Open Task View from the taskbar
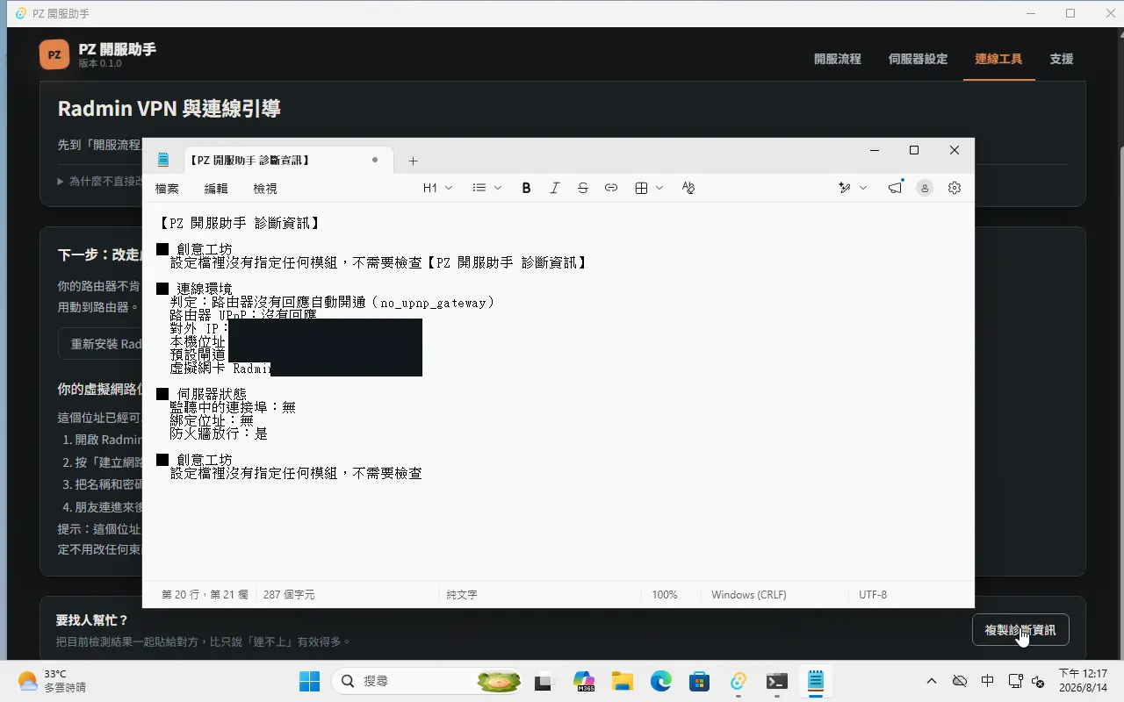 pyautogui.click(x=545, y=681)
